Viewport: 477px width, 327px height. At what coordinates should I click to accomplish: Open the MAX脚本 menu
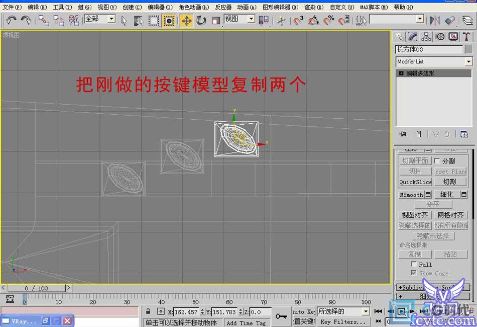(374, 7)
